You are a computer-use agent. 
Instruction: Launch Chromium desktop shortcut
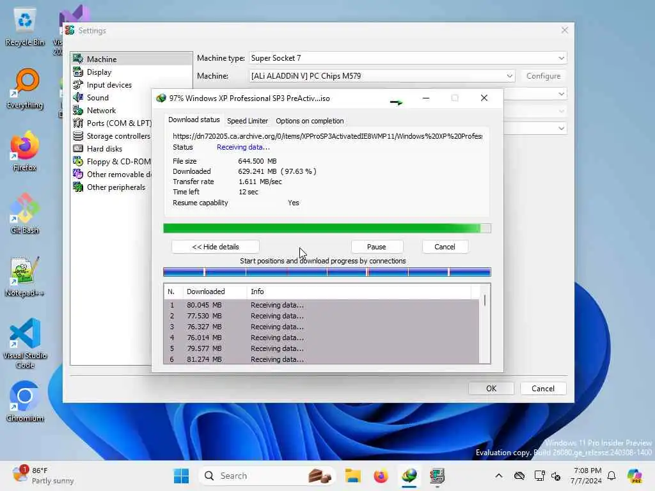click(25, 401)
